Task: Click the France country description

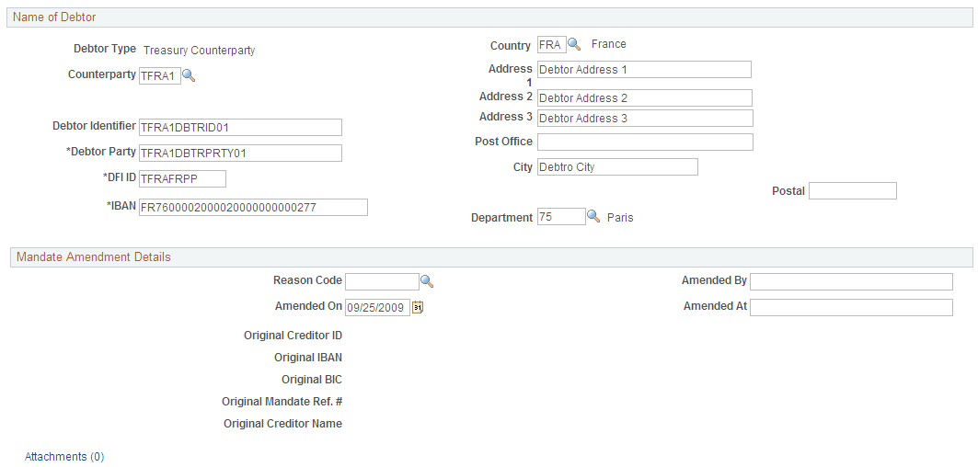Action: 609,44
